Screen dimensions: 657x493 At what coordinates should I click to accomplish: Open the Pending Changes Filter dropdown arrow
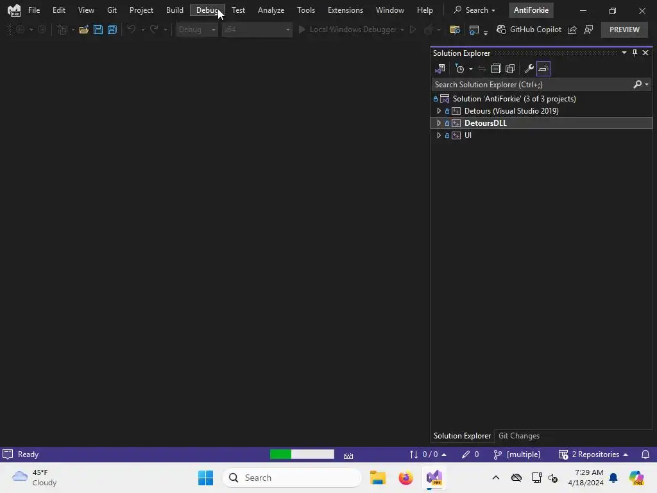click(x=470, y=69)
